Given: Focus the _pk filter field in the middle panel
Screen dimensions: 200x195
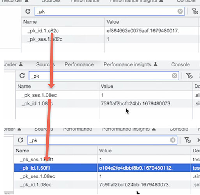Looking at the screenshot, I should tap(104, 76).
